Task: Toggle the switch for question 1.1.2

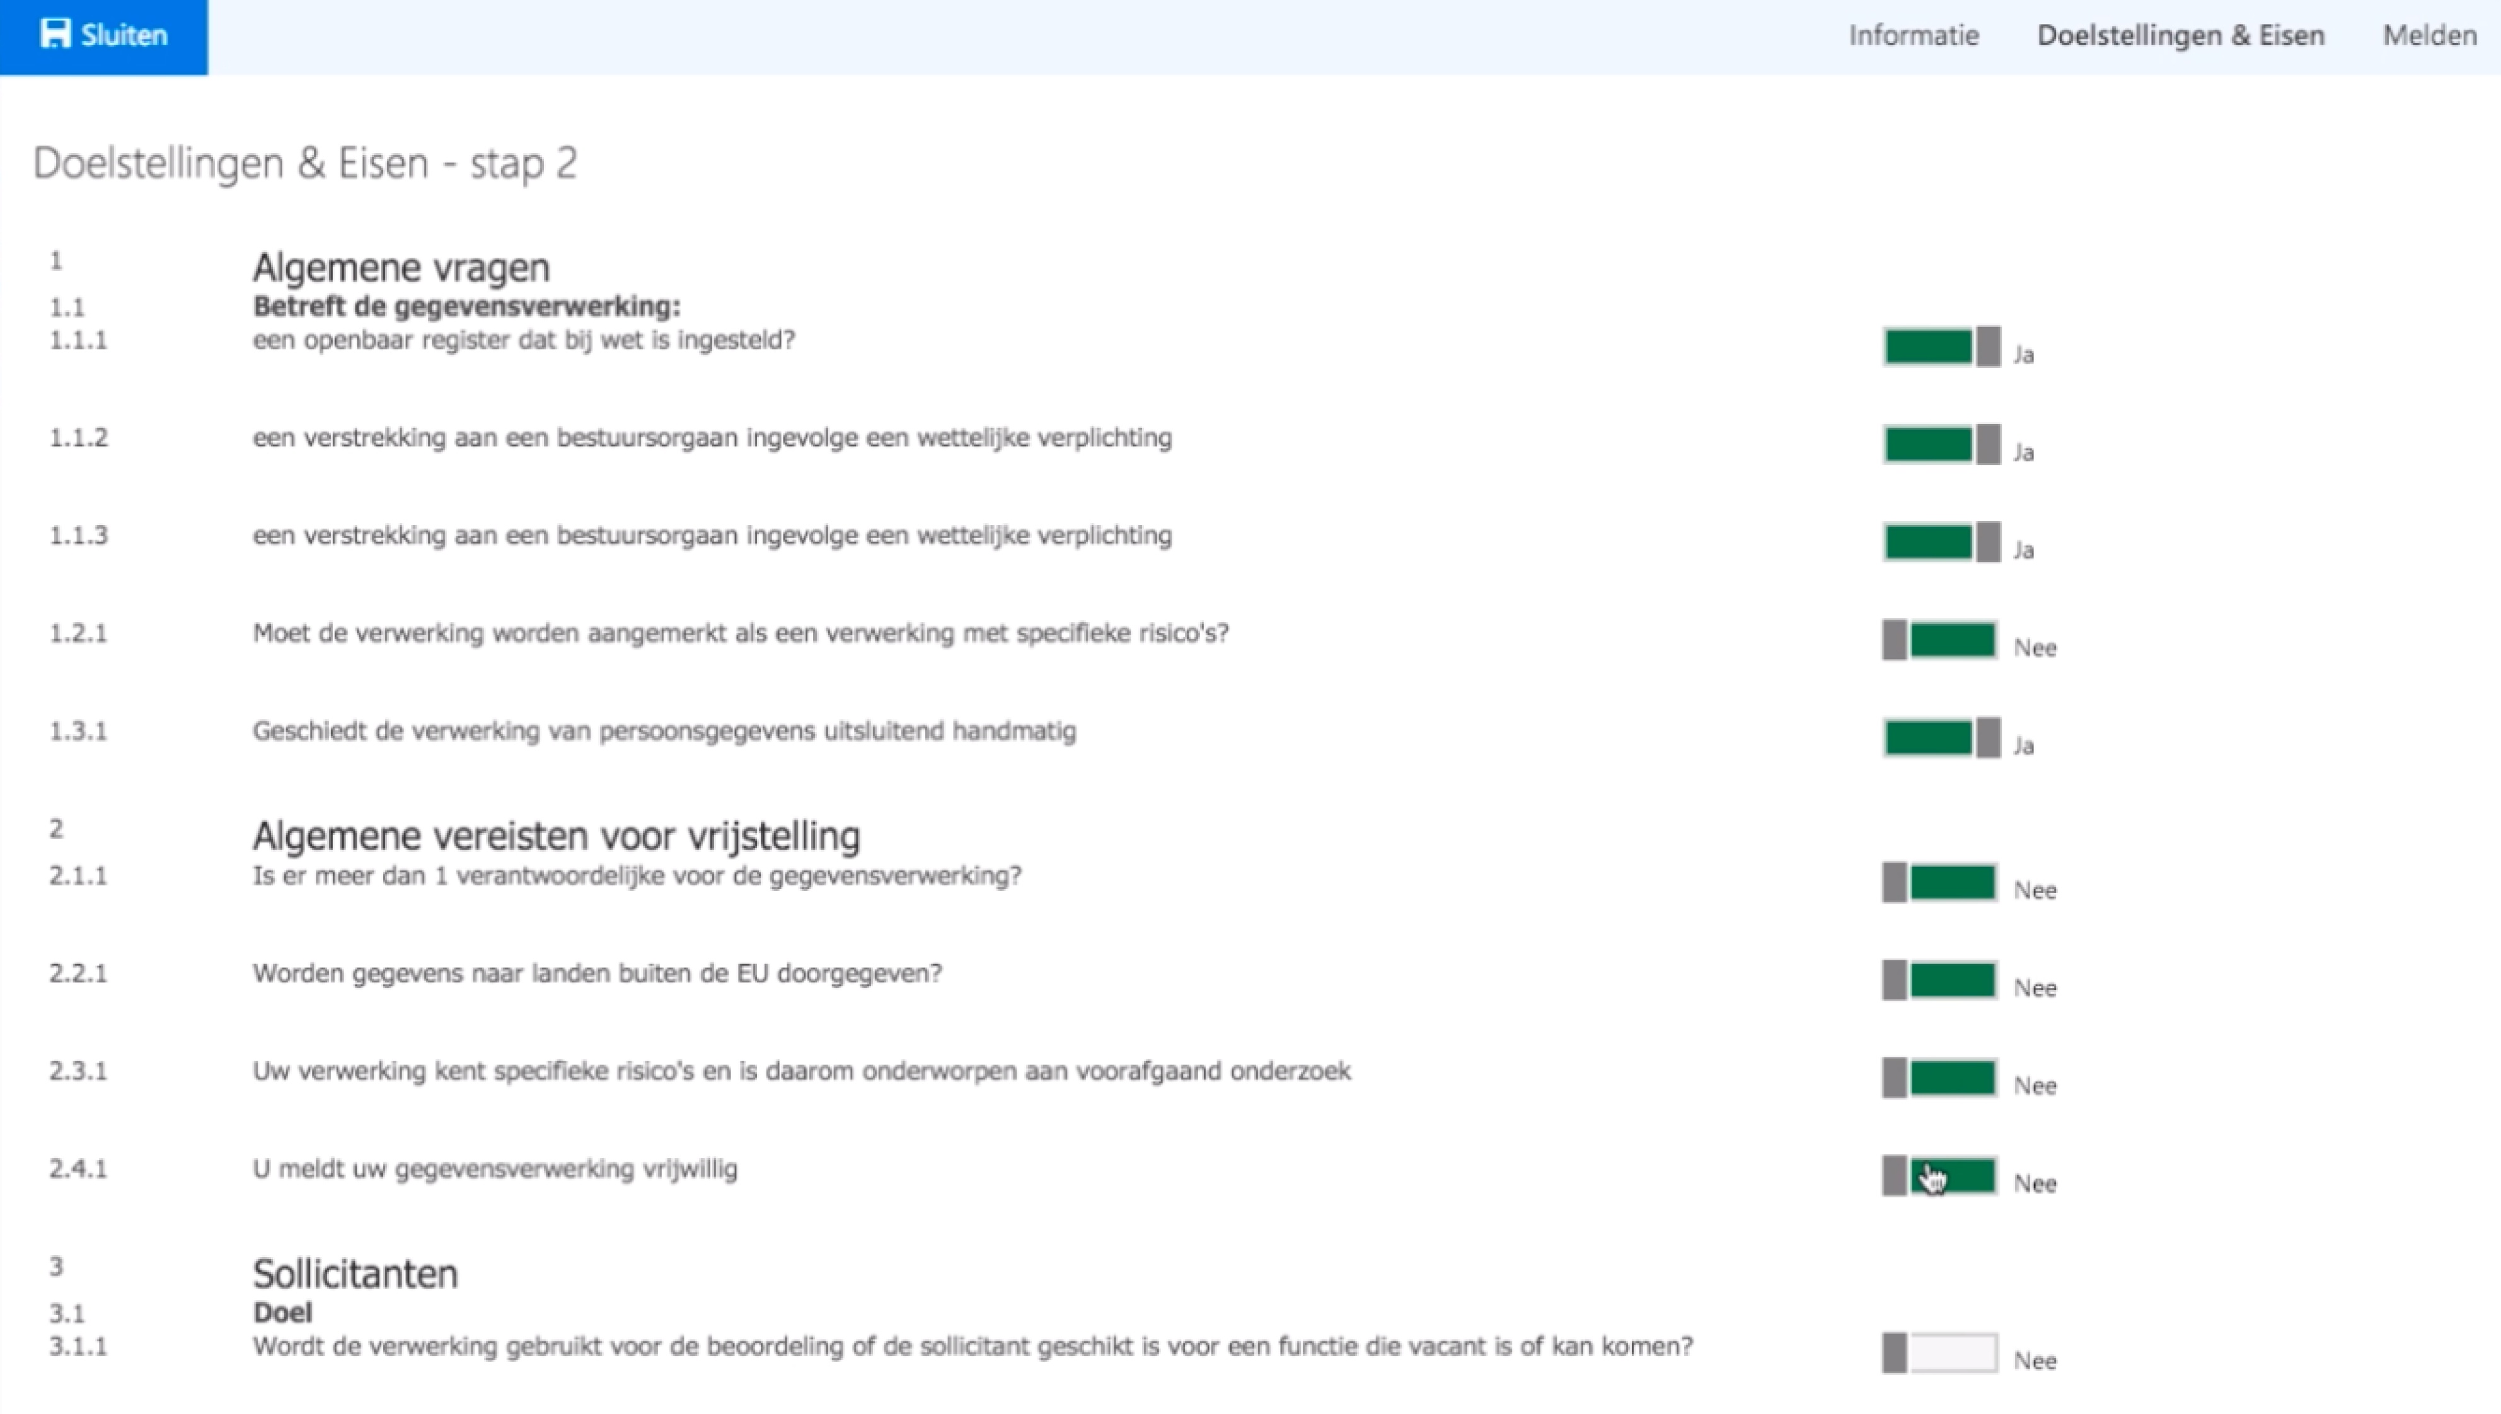Action: click(1941, 445)
